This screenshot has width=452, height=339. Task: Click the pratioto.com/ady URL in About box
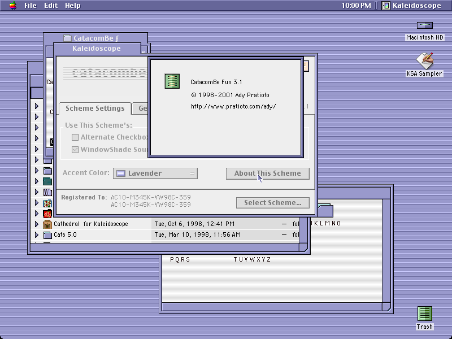pos(233,106)
